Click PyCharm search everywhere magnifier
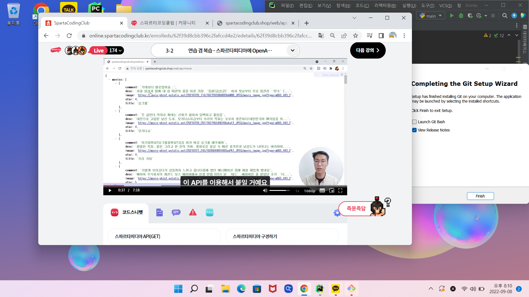 505,16
